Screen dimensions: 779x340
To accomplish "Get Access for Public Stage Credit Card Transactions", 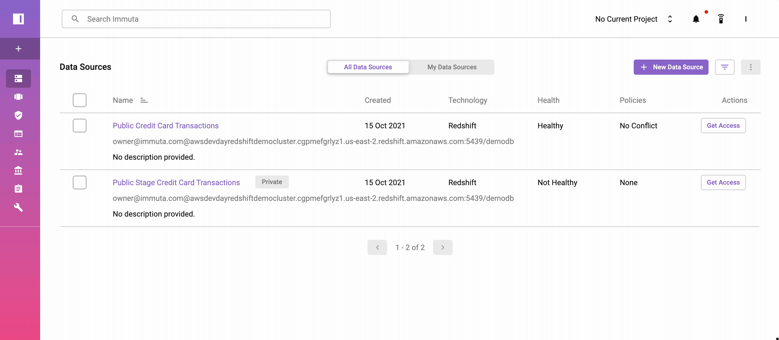I will [723, 182].
